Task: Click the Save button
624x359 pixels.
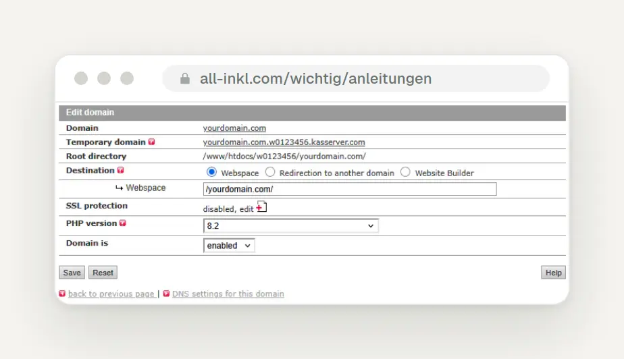Action: 72,273
